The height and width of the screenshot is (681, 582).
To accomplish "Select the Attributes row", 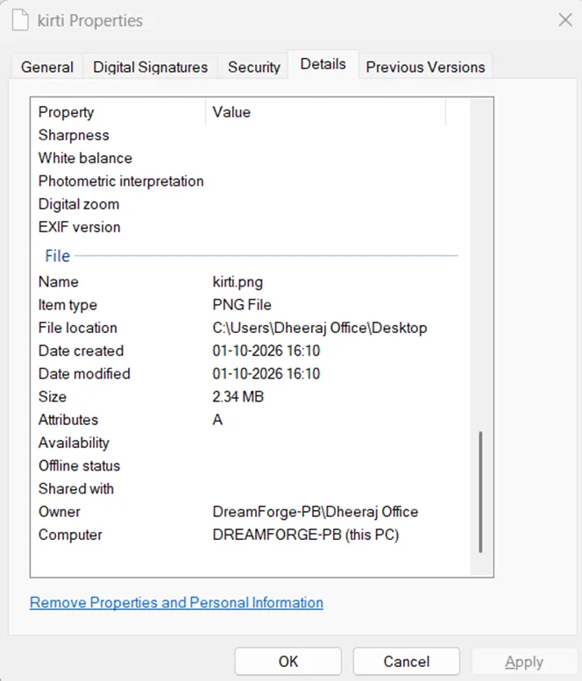I will 250,420.
